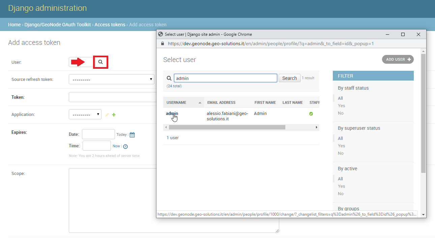Click the 'By groups' filter heading
Screen dimensions: 435x242
coord(349,209)
